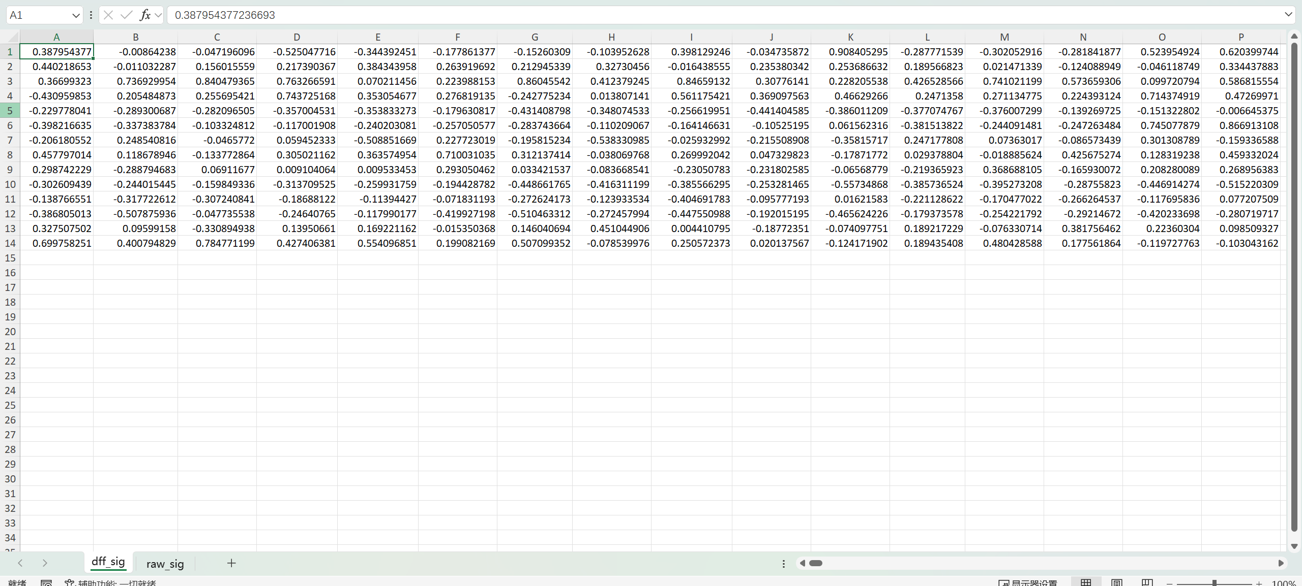Add a new sheet with plus icon

[231, 563]
